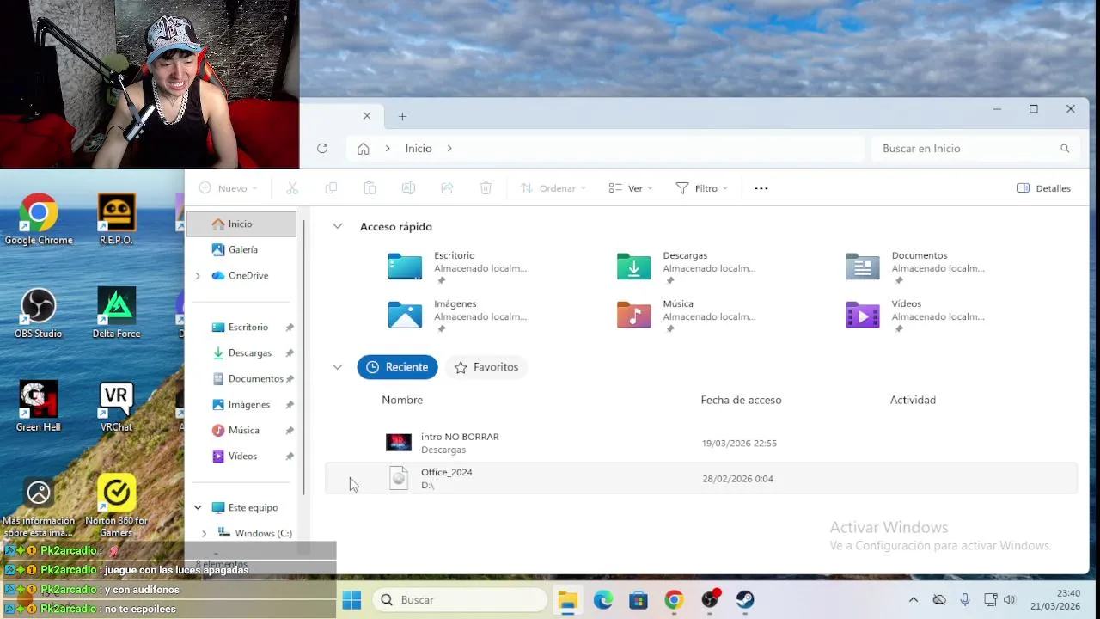Close the current Explorer tab
Screen dimensions: 1100x619
367,116
